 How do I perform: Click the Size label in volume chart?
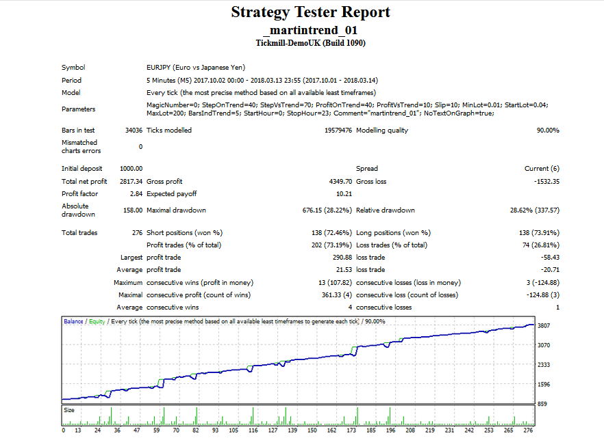point(69,410)
